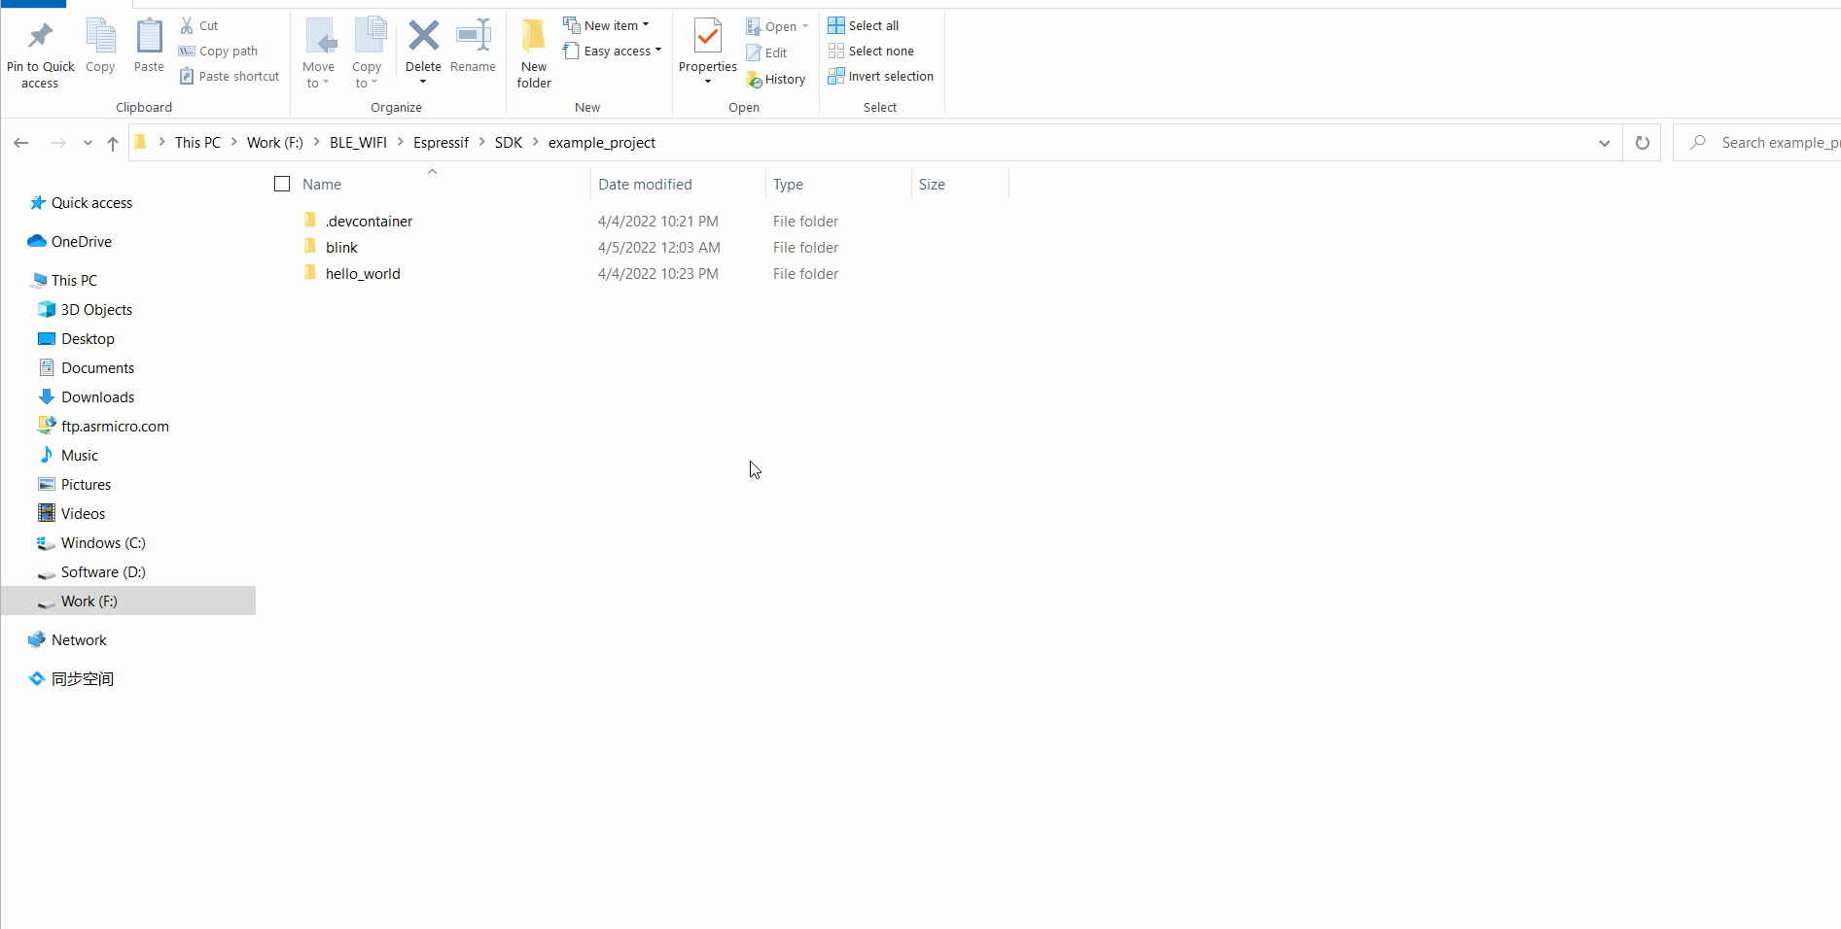Open Properties from the ribbon
Screen dimensions: 1841x929
pos(707,39)
